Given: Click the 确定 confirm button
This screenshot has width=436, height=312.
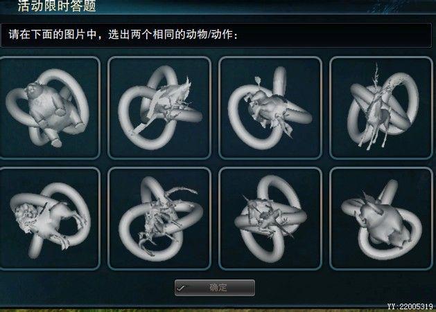Looking at the screenshot, I should (215, 288).
